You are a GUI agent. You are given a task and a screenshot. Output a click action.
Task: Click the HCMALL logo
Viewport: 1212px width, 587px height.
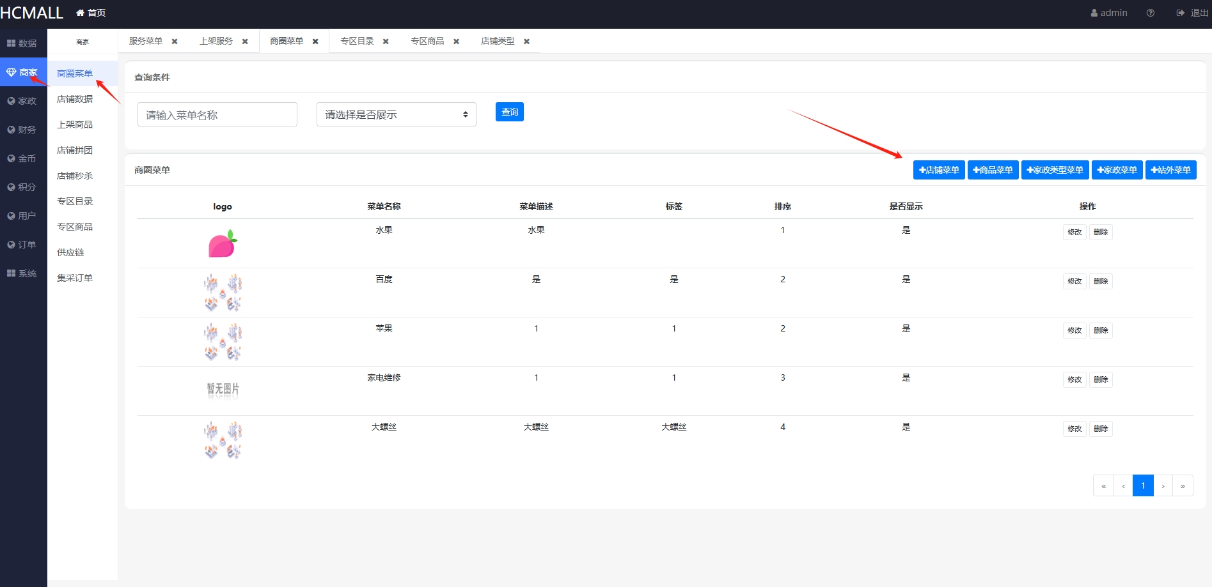pyautogui.click(x=32, y=13)
